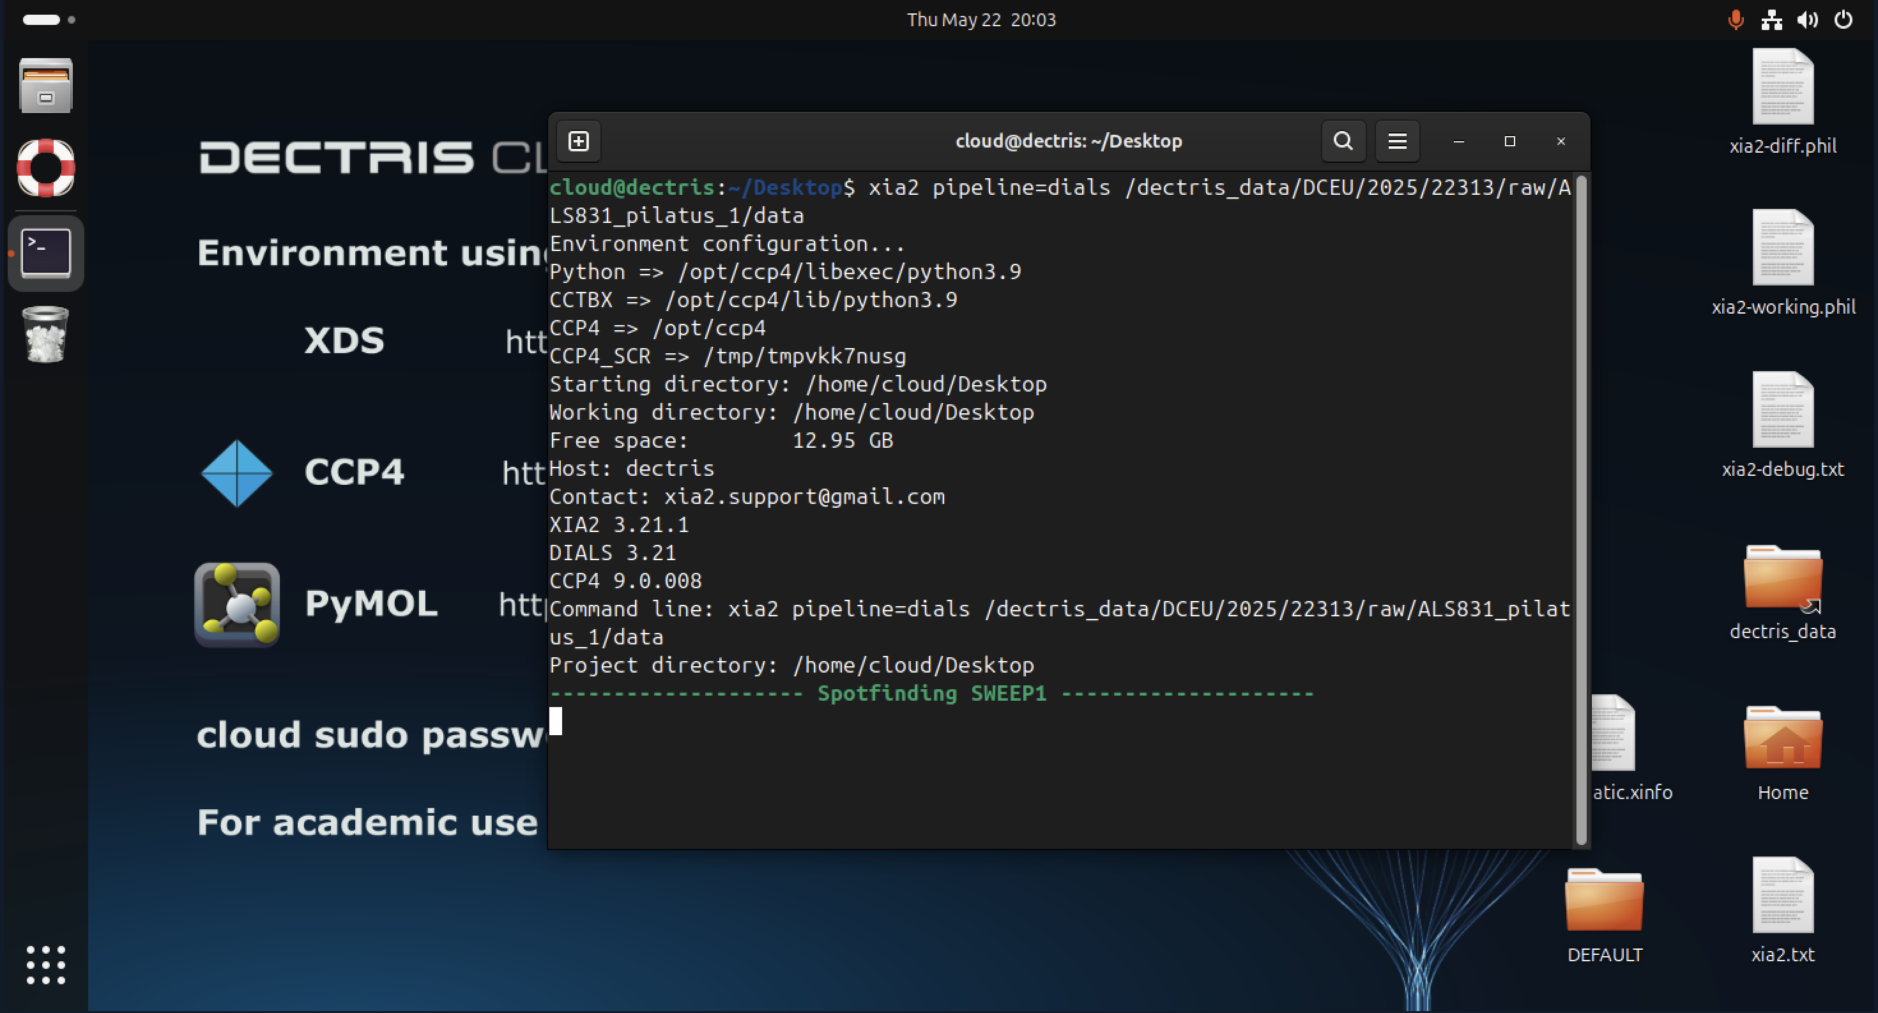Click 'Starting directory: /home/cloud/Desktop' line
This screenshot has width=1878, height=1013.
click(x=798, y=384)
